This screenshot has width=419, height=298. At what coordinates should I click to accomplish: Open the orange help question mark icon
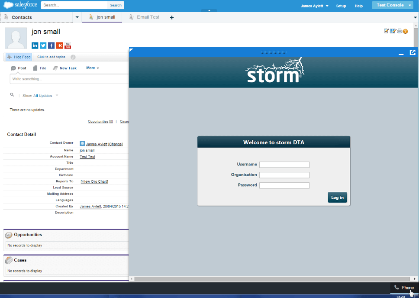(406, 31)
